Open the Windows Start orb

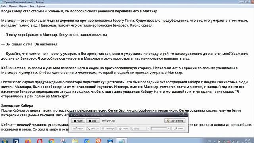click(4, 141)
